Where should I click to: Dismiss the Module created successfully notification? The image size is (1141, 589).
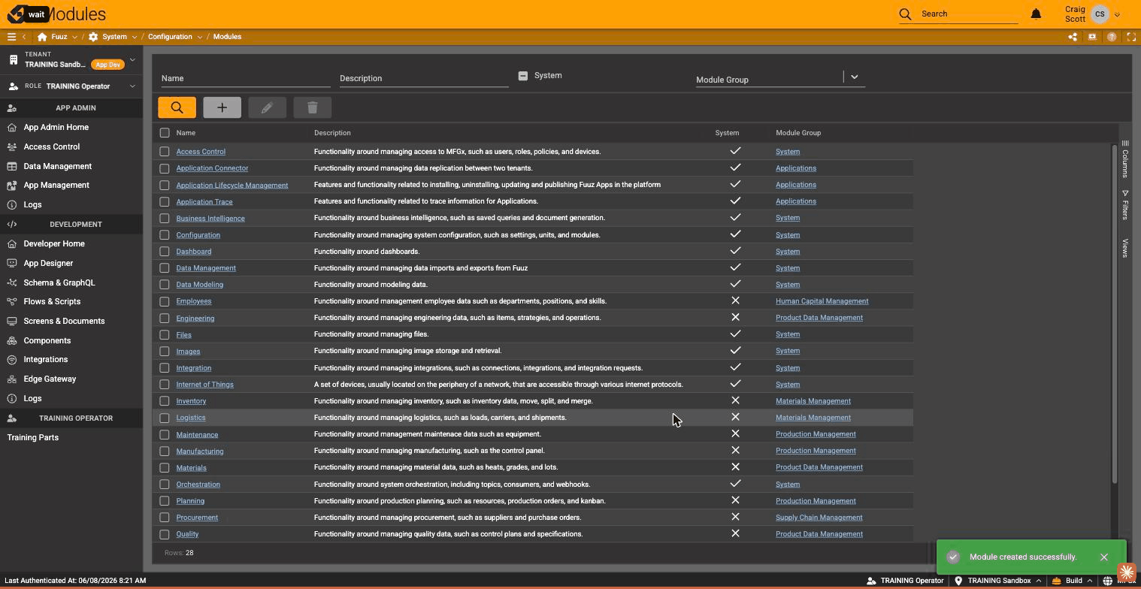(x=1103, y=557)
